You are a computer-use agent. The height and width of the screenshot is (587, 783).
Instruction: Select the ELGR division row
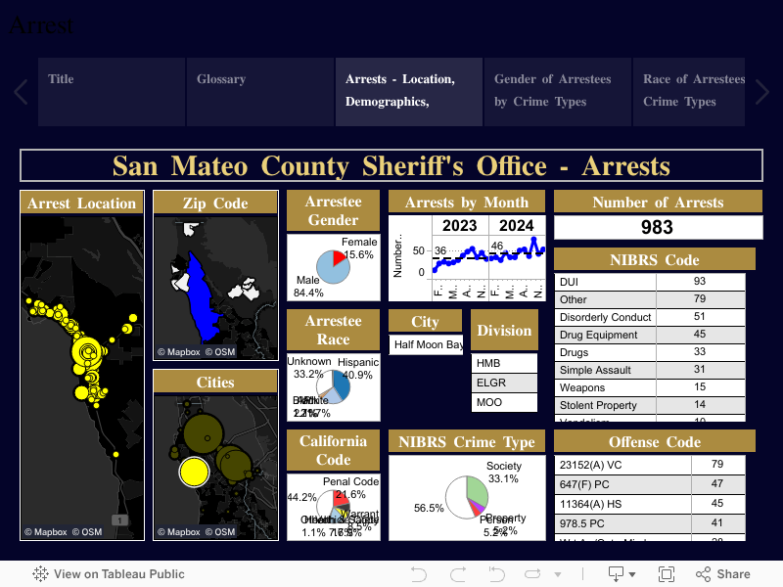tap(504, 383)
